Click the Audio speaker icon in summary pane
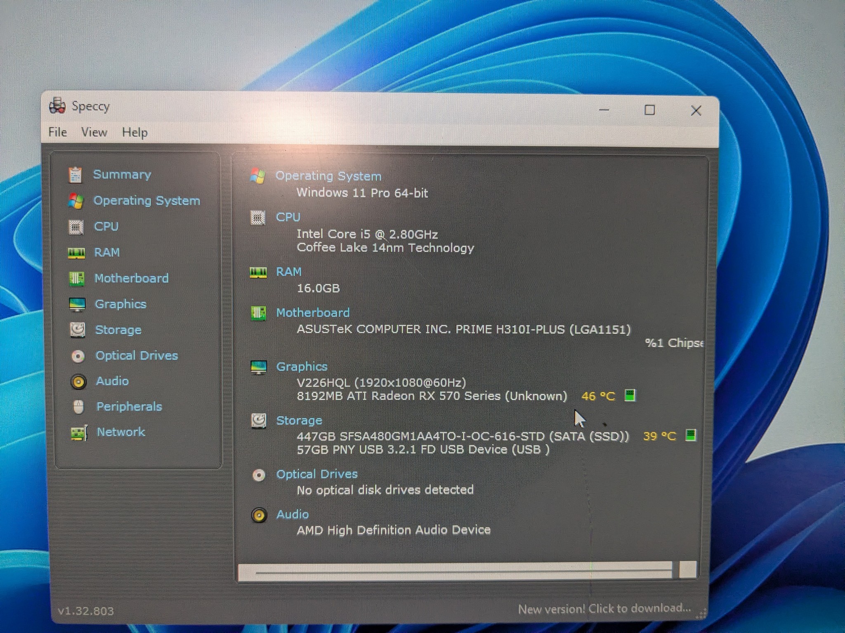This screenshot has height=633, width=845. pyautogui.click(x=259, y=515)
